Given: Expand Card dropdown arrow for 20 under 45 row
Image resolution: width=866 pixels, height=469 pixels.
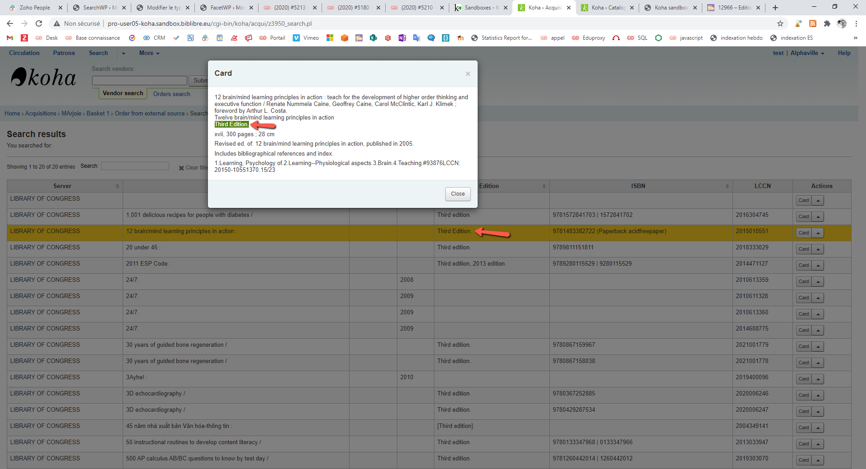Looking at the screenshot, I should (818, 249).
